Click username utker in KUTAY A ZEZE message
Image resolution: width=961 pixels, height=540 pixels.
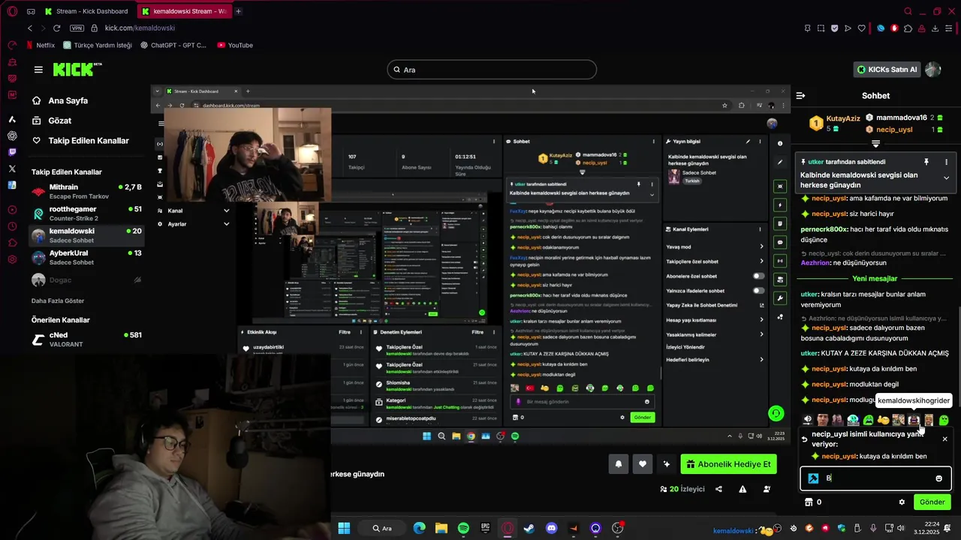809,353
